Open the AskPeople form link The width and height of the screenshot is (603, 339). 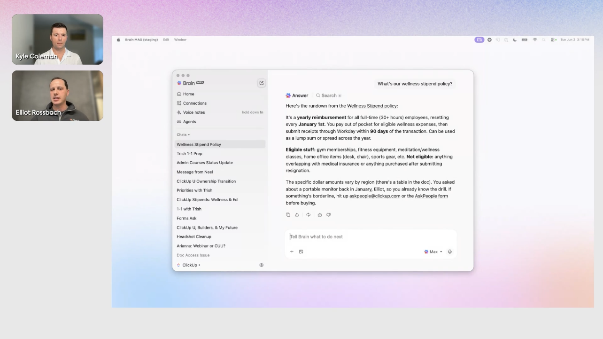[x=431, y=196]
